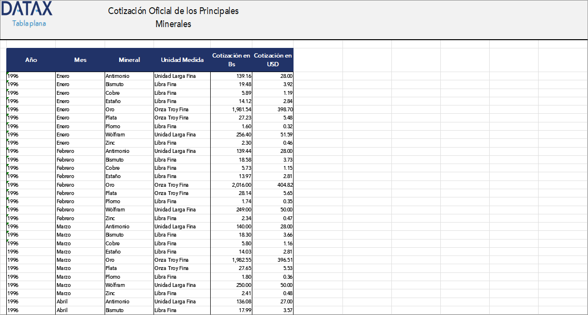Click the DATAX logo
Viewport: 588px width, 315px height.
point(27,10)
